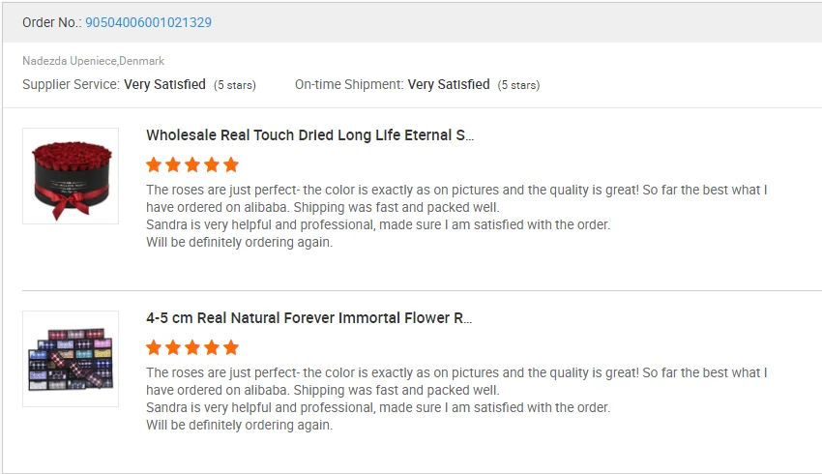Select reviewer name Nadezda Upeniece, Denmark
The height and width of the screenshot is (474, 822).
pyautogui.click(x=93, y=61)
